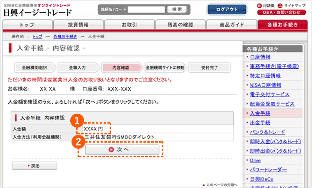Open バンク&トレード sidebar link
This screenshot has height=188, width=312.
coord(267,132)
